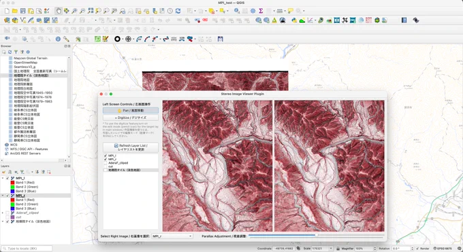This screenshot has width=463, height=252.
Task: Check Aderaf_cliped in Stereo Viewer layer list
Action: pos(106,163)
